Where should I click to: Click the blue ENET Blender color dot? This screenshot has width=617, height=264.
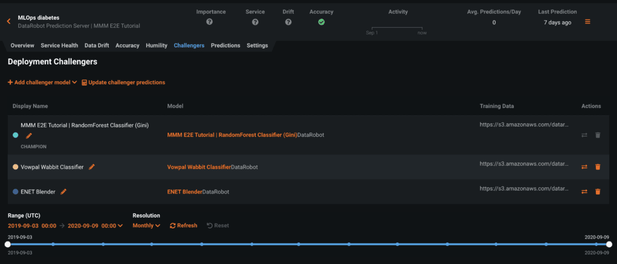click(x=15, y=192)
